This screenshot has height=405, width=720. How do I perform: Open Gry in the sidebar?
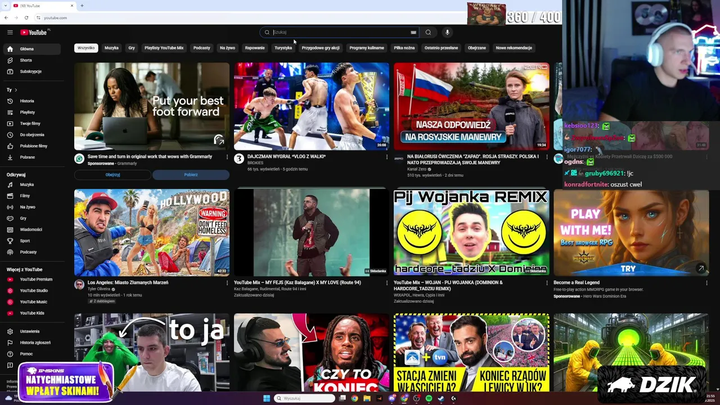tap(31, 218)
